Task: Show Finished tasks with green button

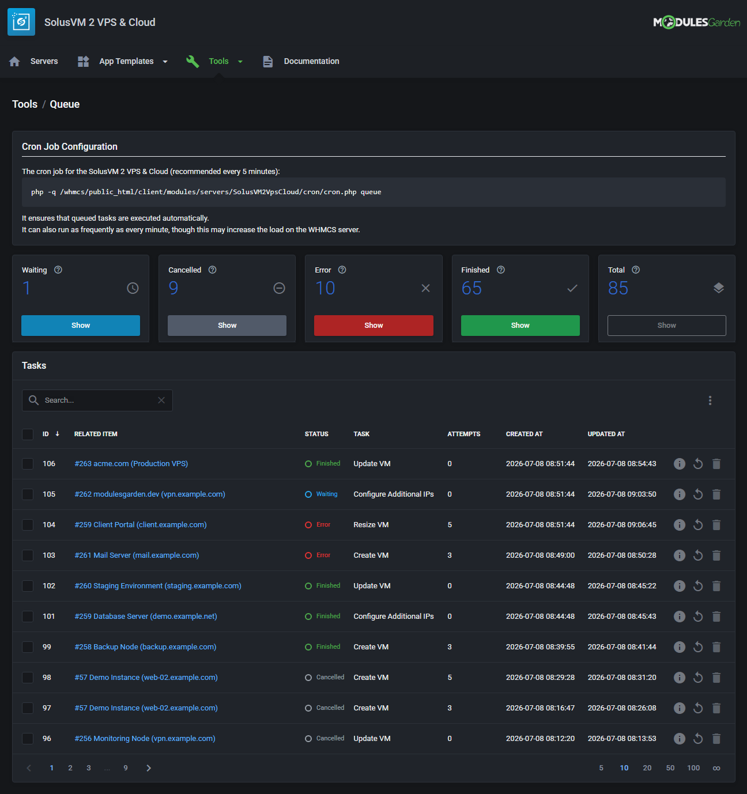Action: (520, 326)
